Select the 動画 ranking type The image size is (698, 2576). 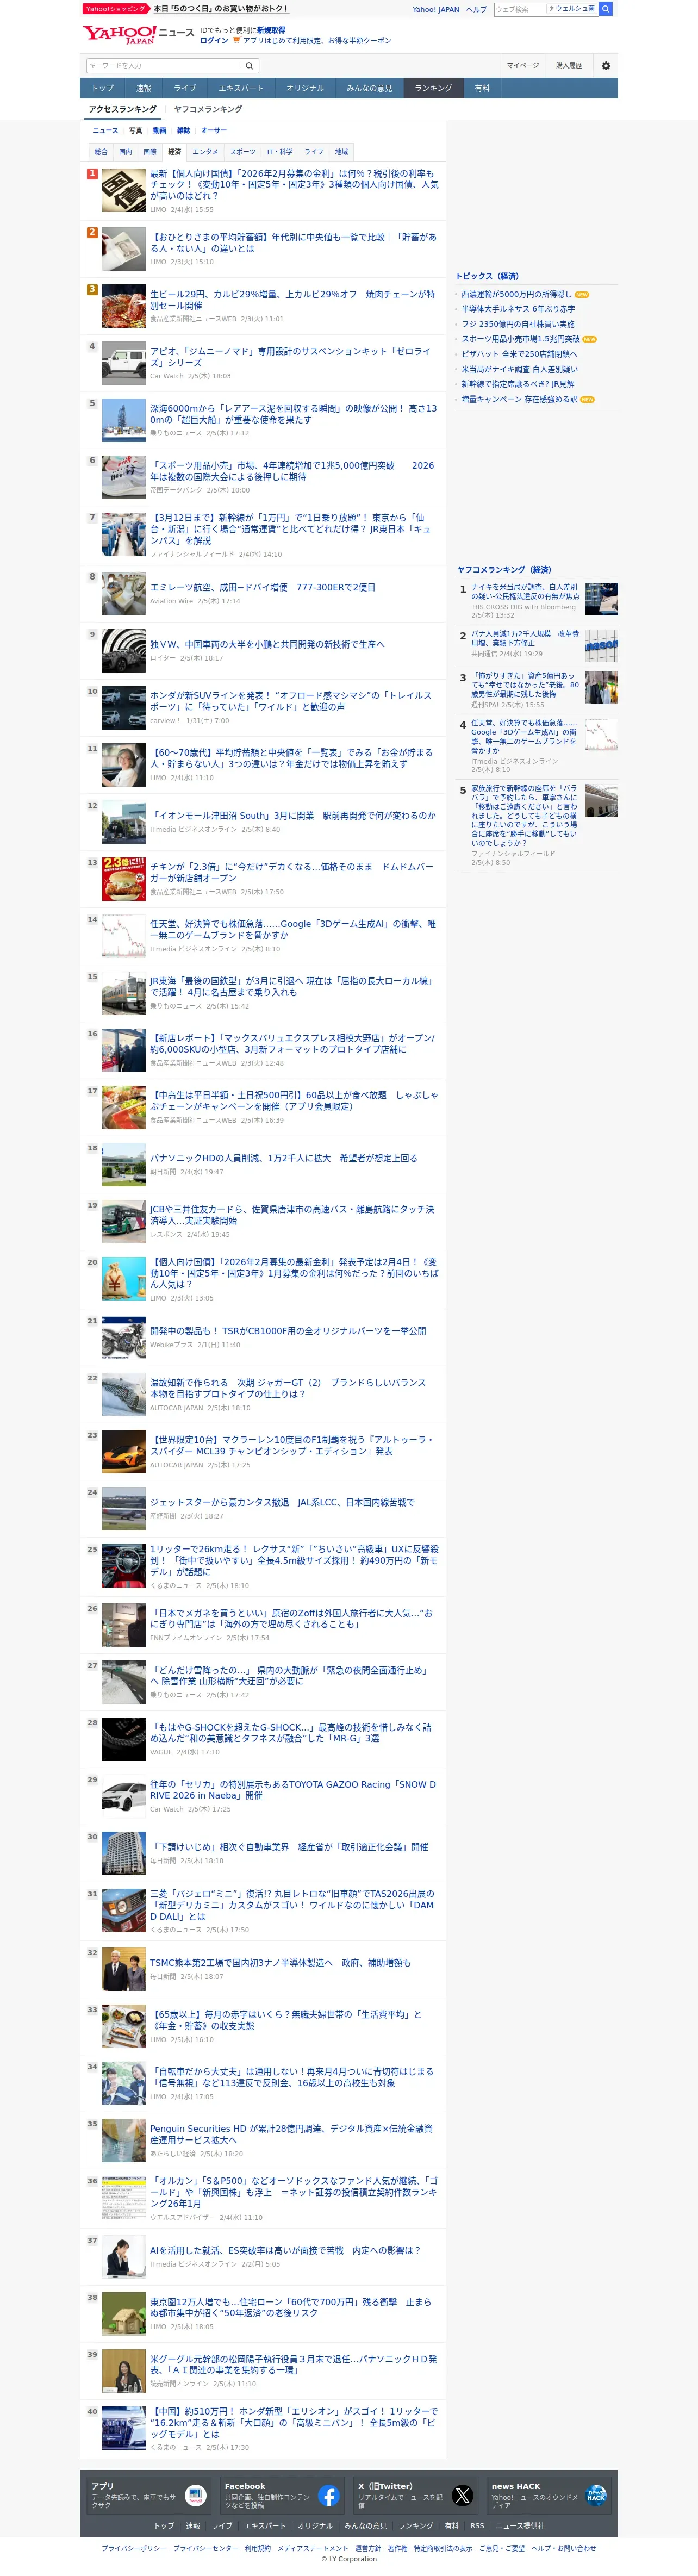coord(159,131)
